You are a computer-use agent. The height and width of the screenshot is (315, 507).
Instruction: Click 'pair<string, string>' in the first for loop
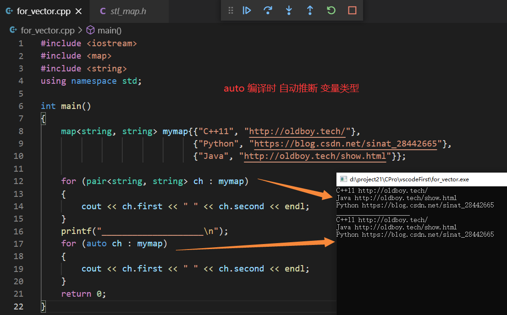[x=137, y=181]
